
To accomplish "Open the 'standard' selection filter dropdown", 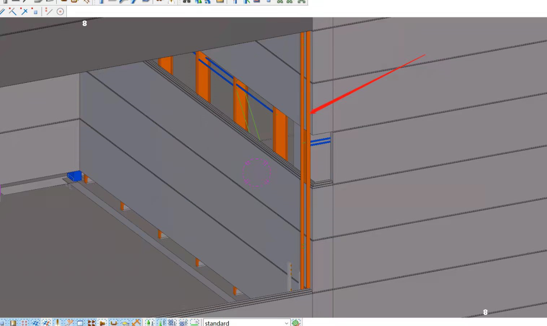I will (246, 323).
